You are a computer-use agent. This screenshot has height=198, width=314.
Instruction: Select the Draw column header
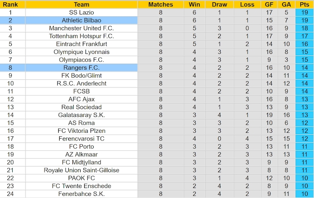219,5
